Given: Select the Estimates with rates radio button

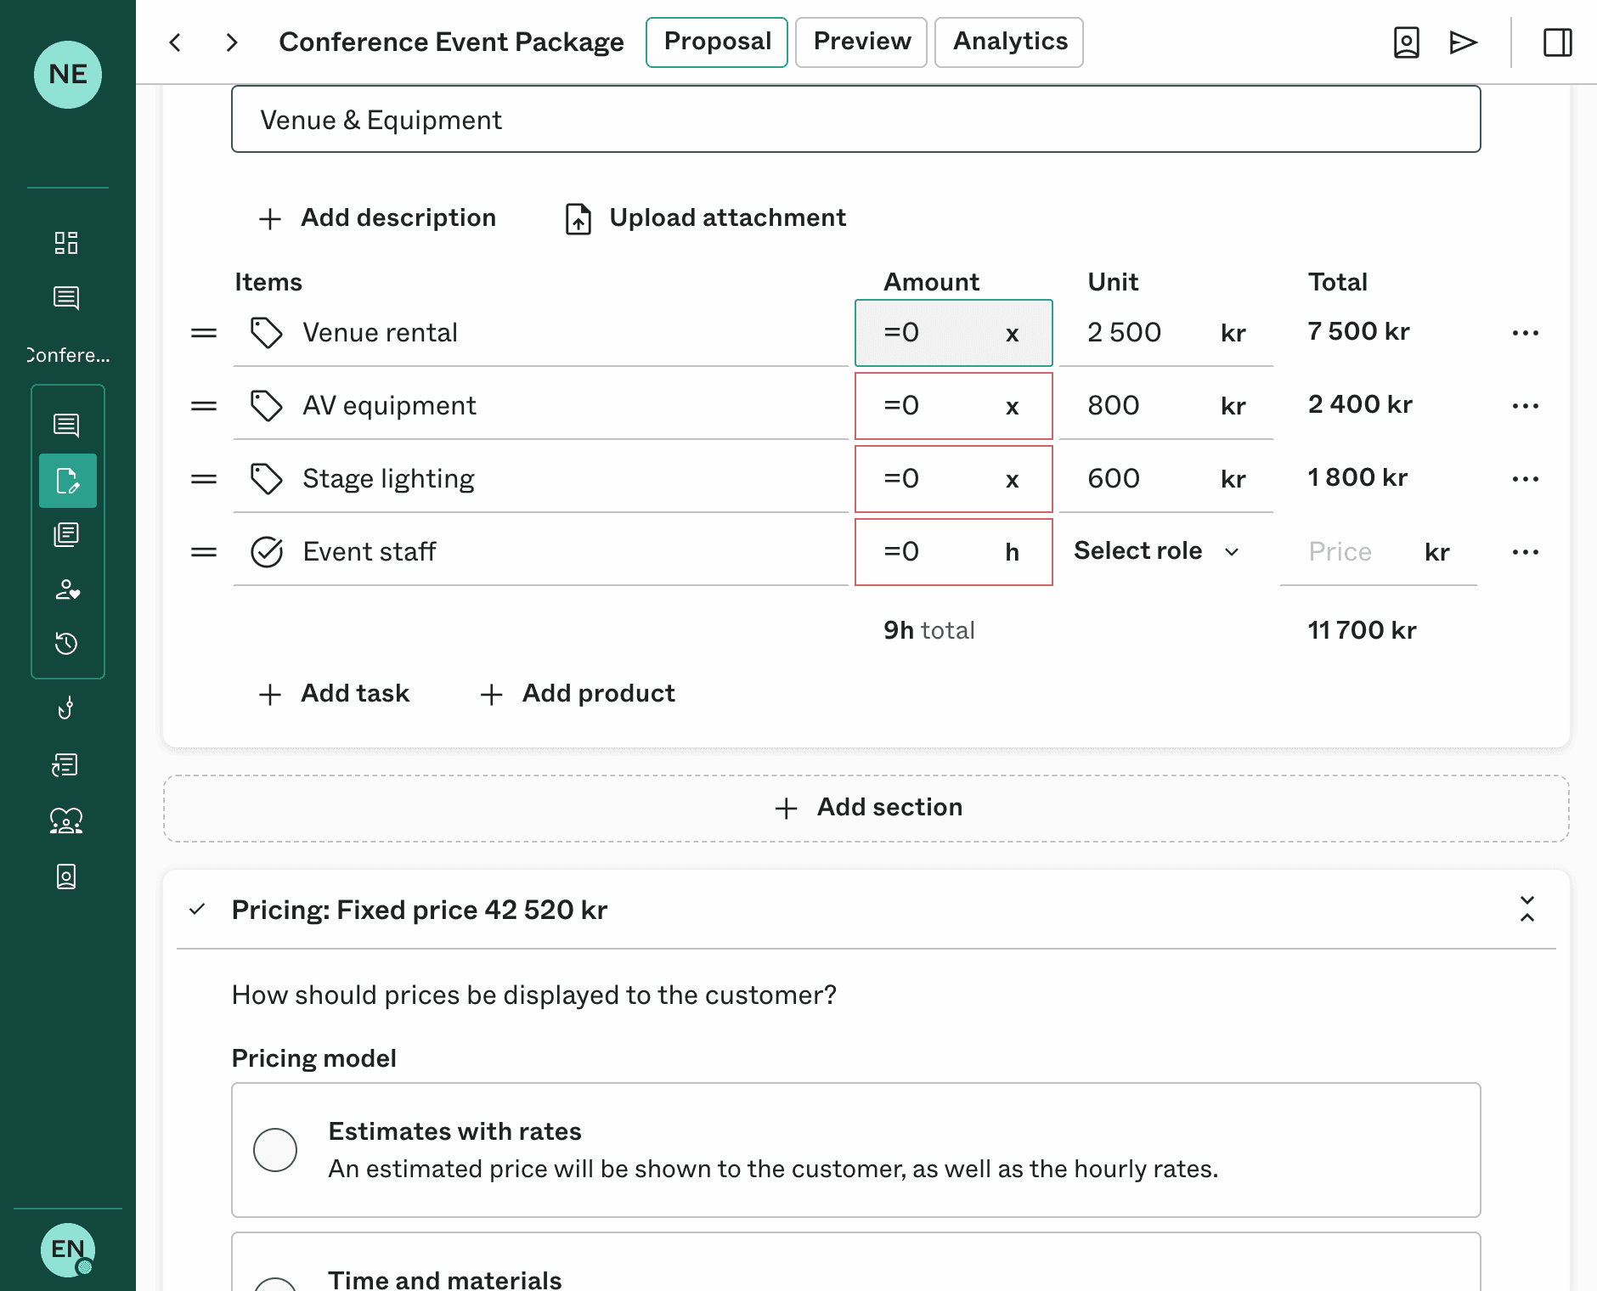Looking at the screenshot, I should [275, 1150].
